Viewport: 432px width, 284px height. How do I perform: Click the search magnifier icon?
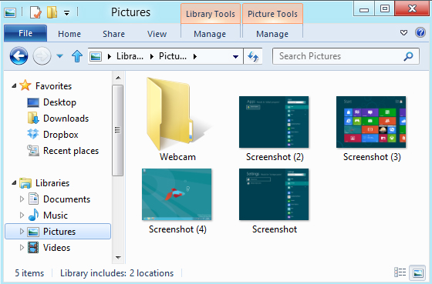[408, 56]
